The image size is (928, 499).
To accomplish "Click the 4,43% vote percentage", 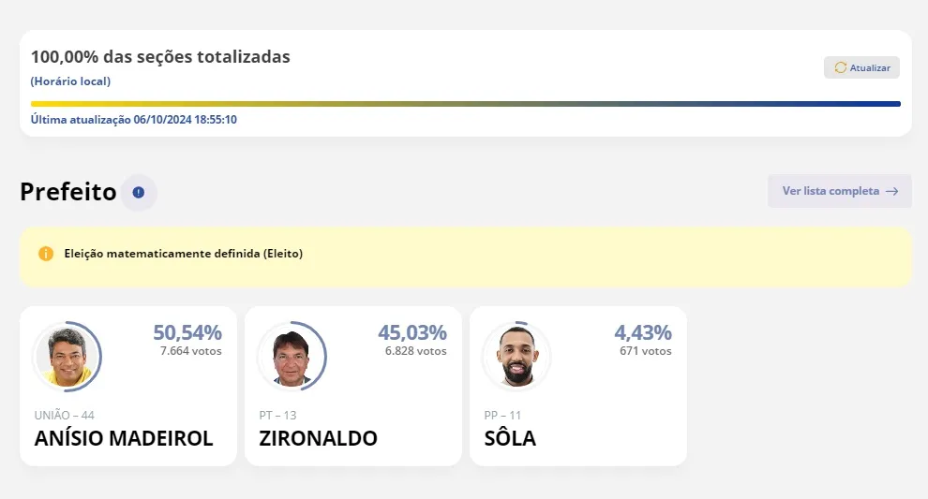I will tap(643, 332).
